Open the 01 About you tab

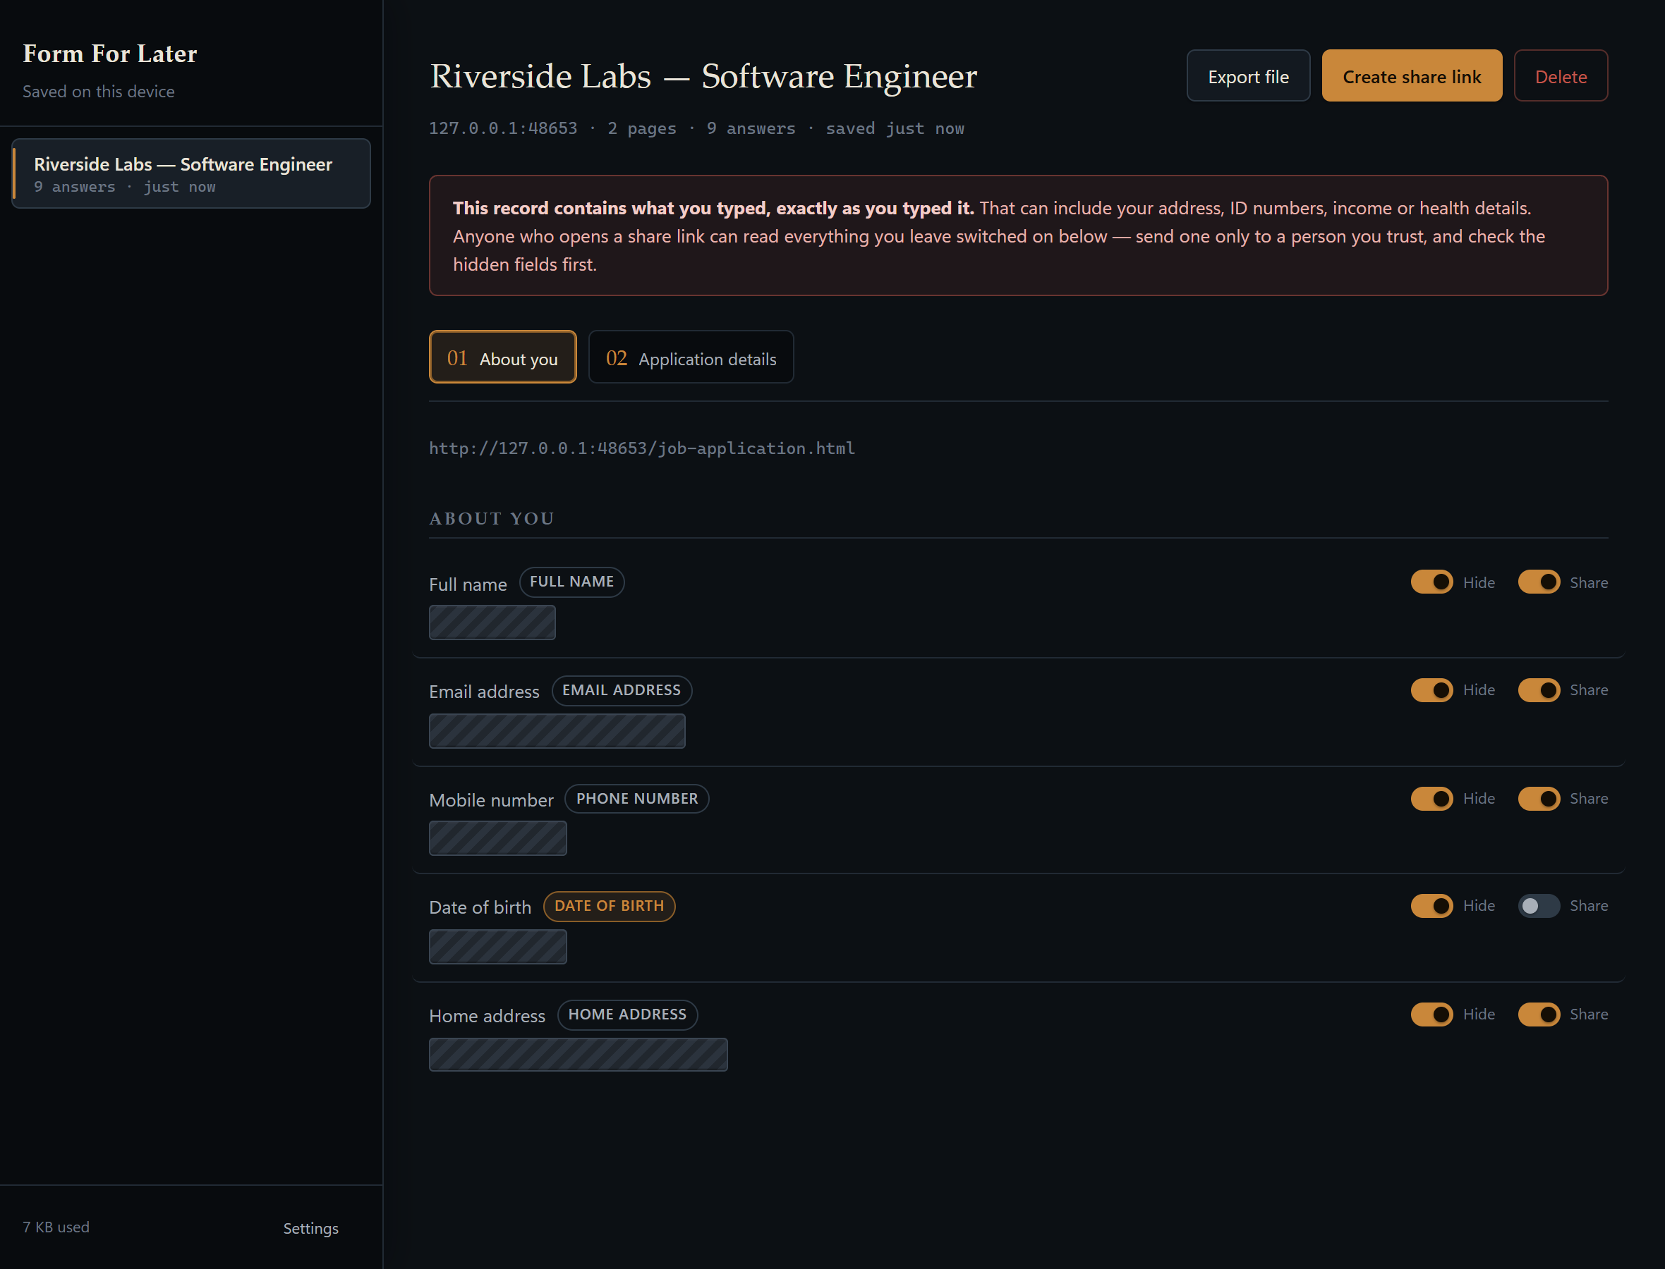pos(502,357)
